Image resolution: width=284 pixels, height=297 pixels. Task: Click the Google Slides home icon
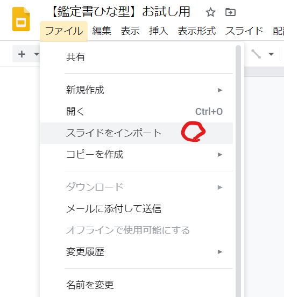21,19
